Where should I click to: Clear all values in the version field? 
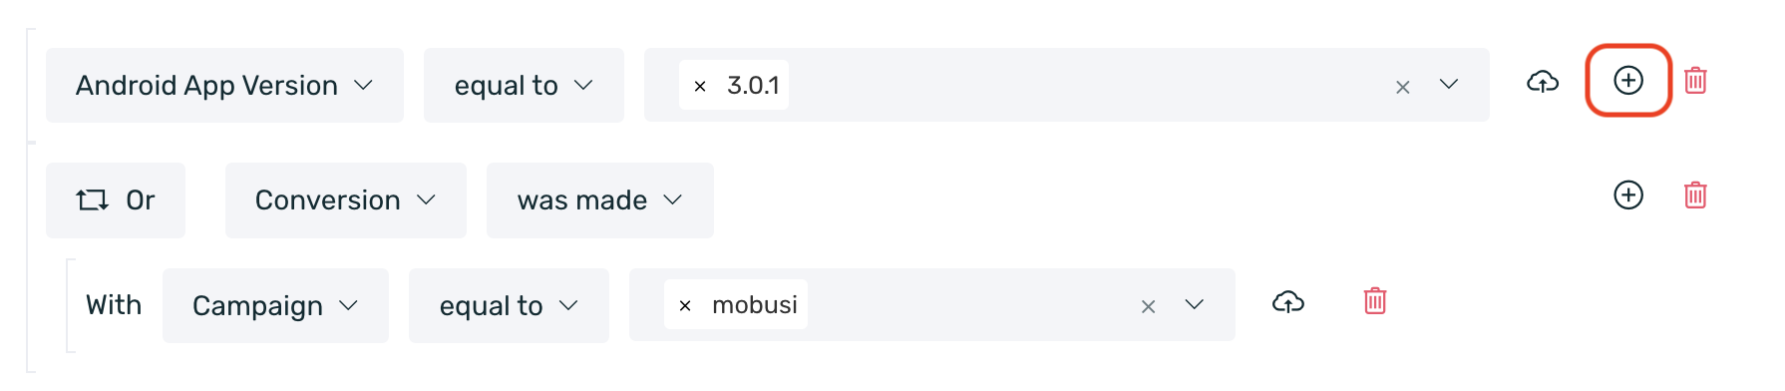click(x=1402, y=88)
